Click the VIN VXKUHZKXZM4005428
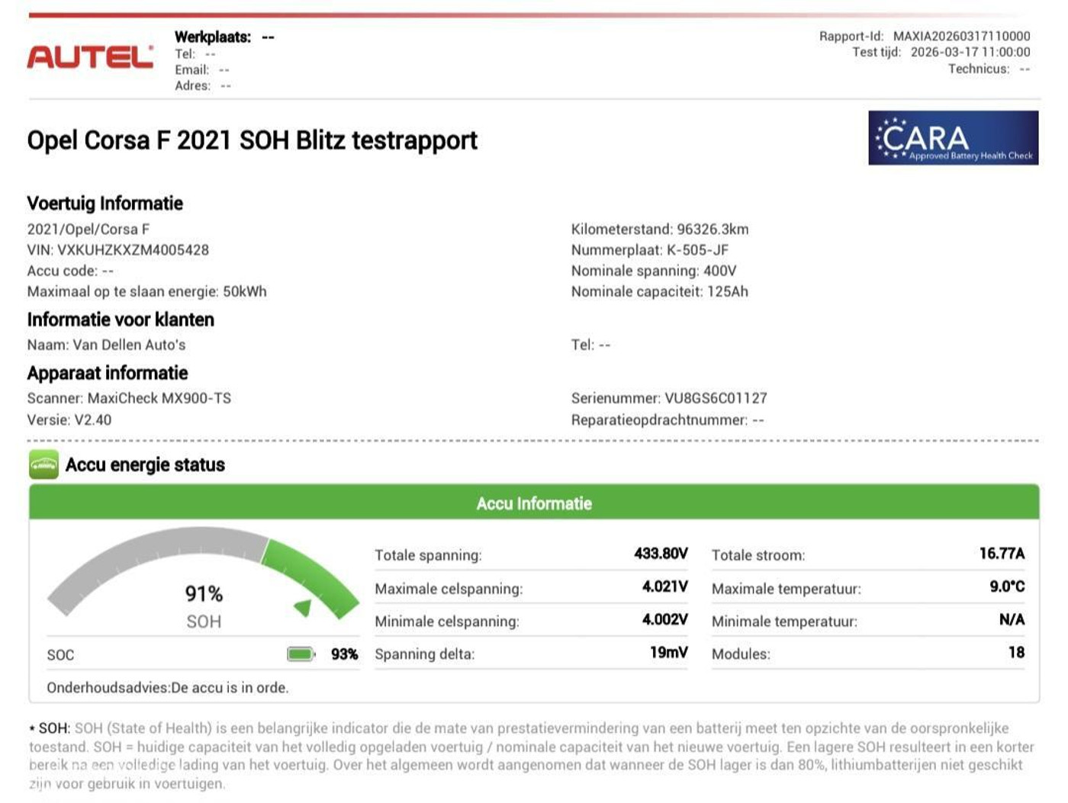The height and width of the screenshot is (803, 1068). click(118, 250)
